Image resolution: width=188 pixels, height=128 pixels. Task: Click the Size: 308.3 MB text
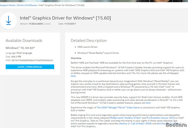[x=13, y=57]
